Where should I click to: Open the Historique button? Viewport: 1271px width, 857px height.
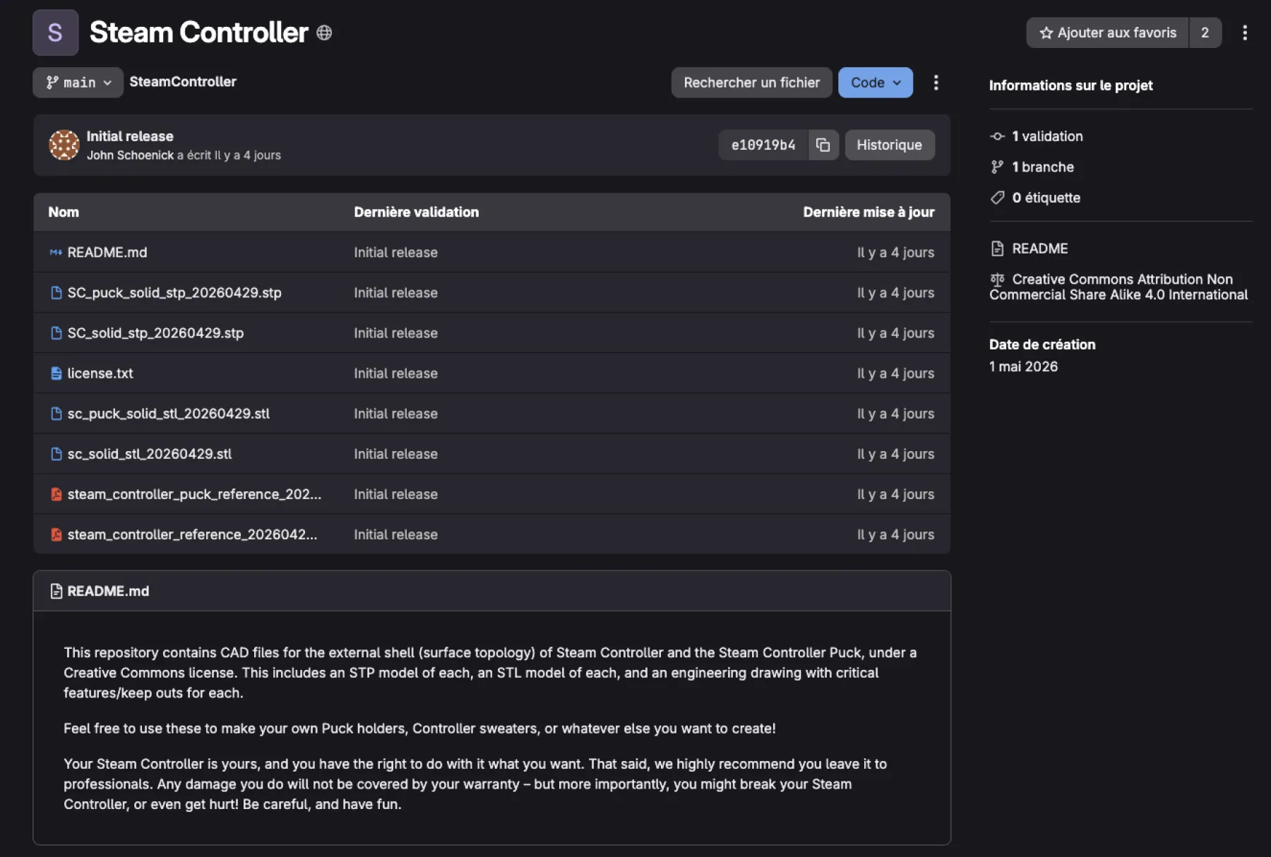[889, 145]
